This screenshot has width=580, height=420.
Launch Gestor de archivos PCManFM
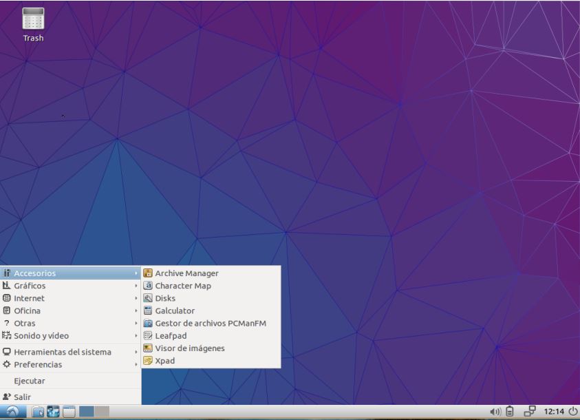(x=210, y=324)
